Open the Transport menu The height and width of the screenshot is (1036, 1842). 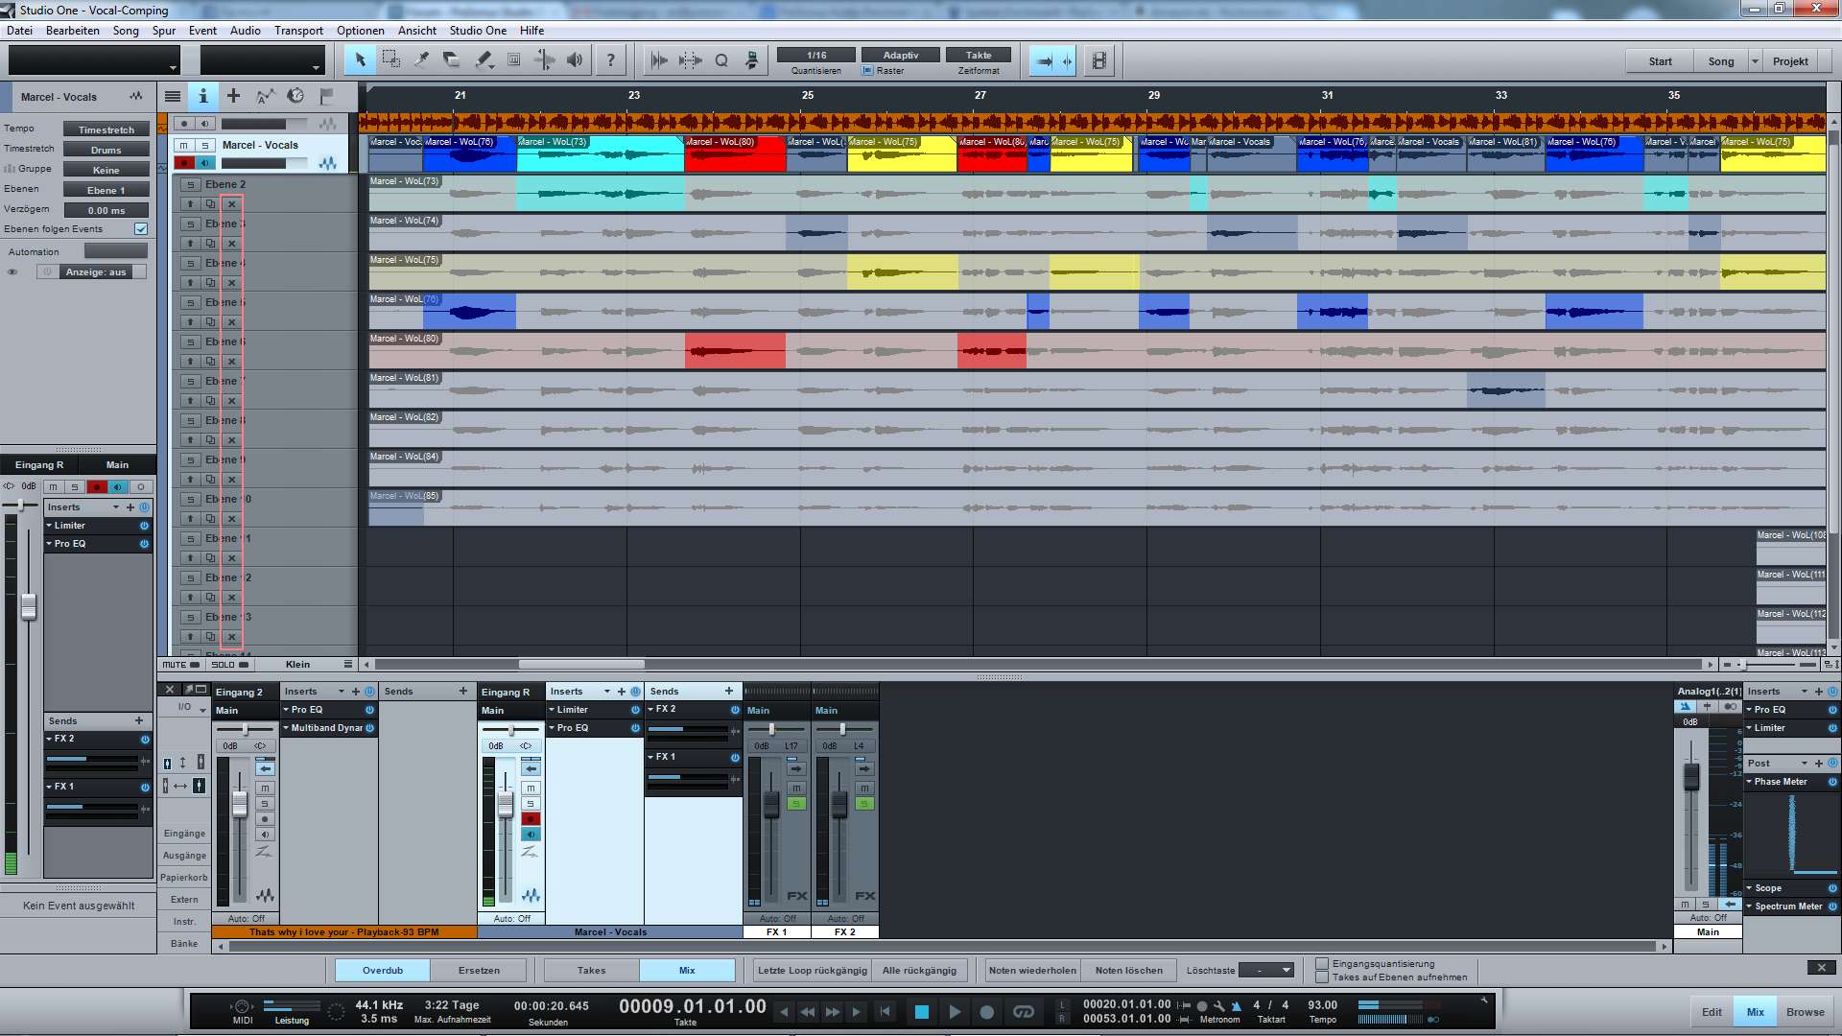click(x=298, y=31)
